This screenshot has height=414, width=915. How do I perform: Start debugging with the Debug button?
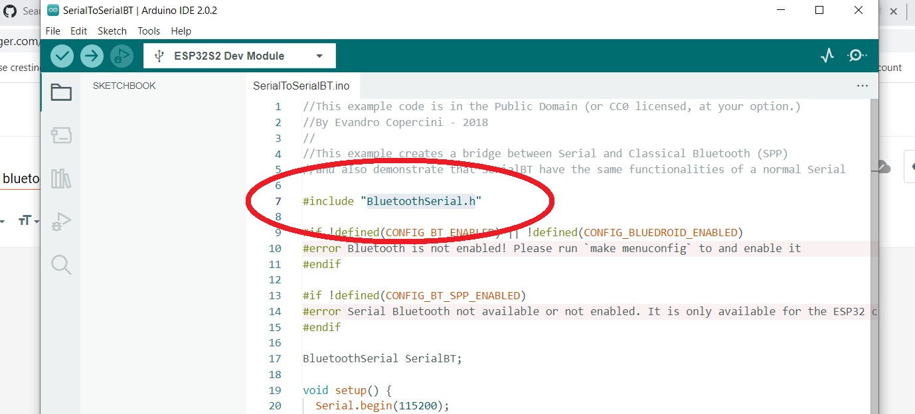tap(122, 56)
